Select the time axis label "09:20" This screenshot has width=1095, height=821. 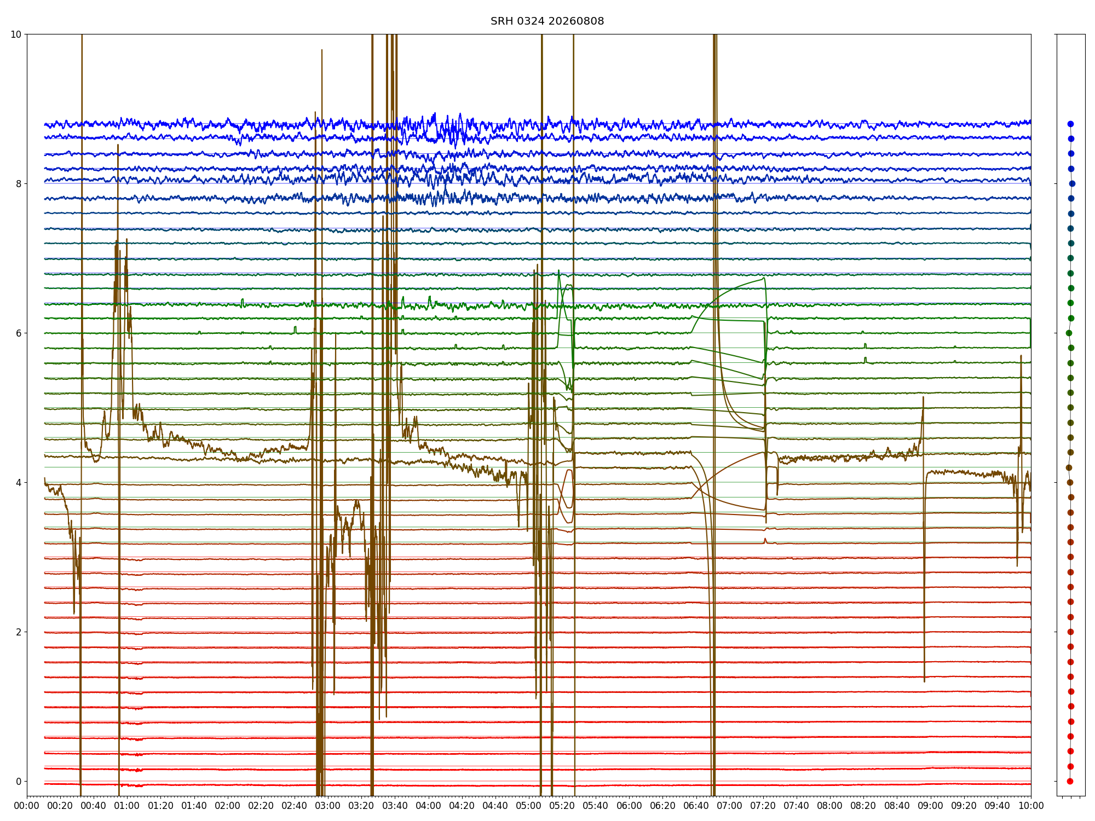[964, 806]
